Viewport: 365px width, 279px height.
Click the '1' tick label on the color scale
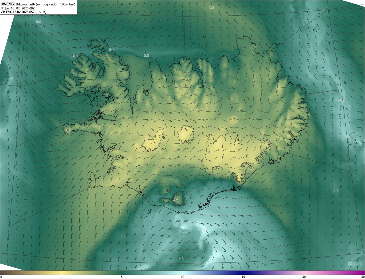[x=61, y=277]
